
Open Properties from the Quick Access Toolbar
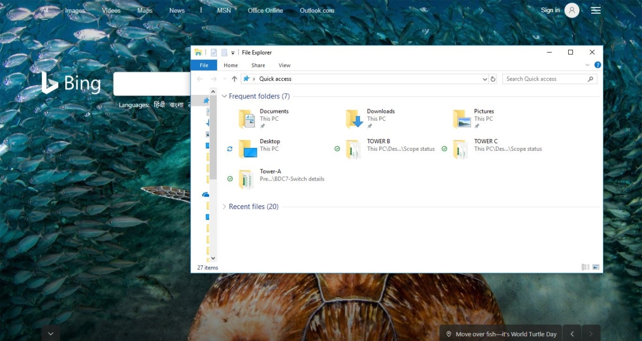click(x=213, y=52)
